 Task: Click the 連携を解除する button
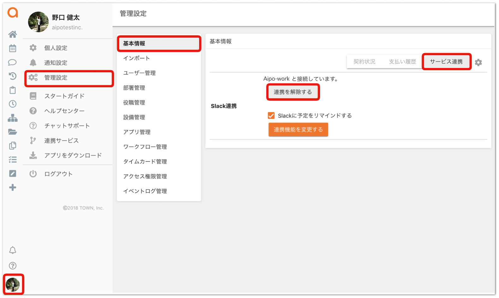coord(293,92)
